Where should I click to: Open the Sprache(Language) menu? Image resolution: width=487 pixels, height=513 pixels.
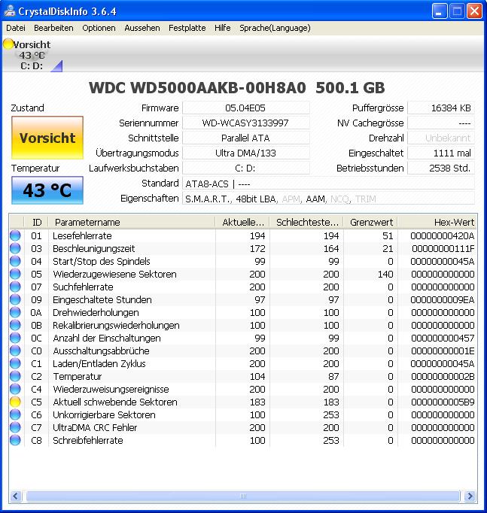(275, 28)
